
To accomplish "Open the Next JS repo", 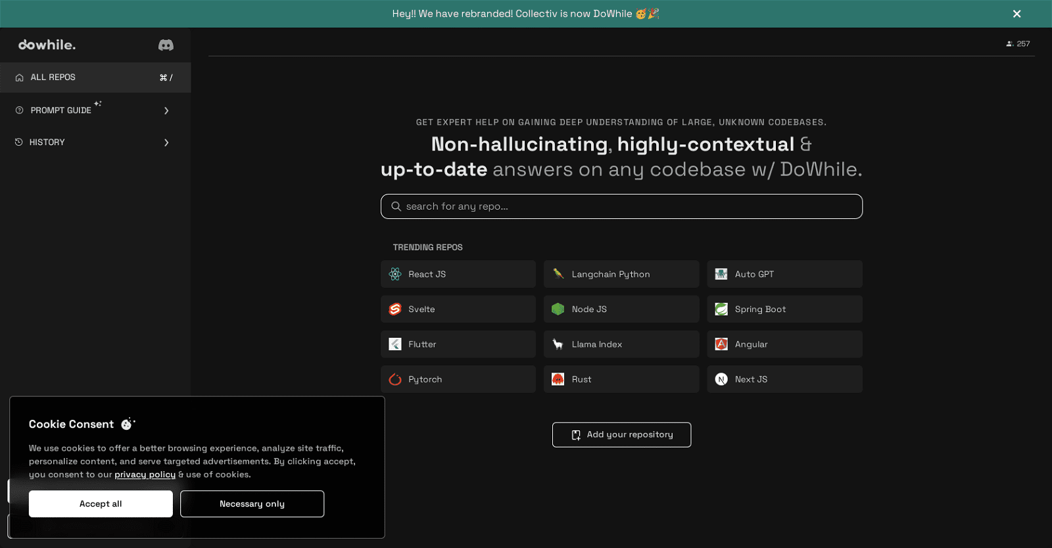I will pos(784,379).
